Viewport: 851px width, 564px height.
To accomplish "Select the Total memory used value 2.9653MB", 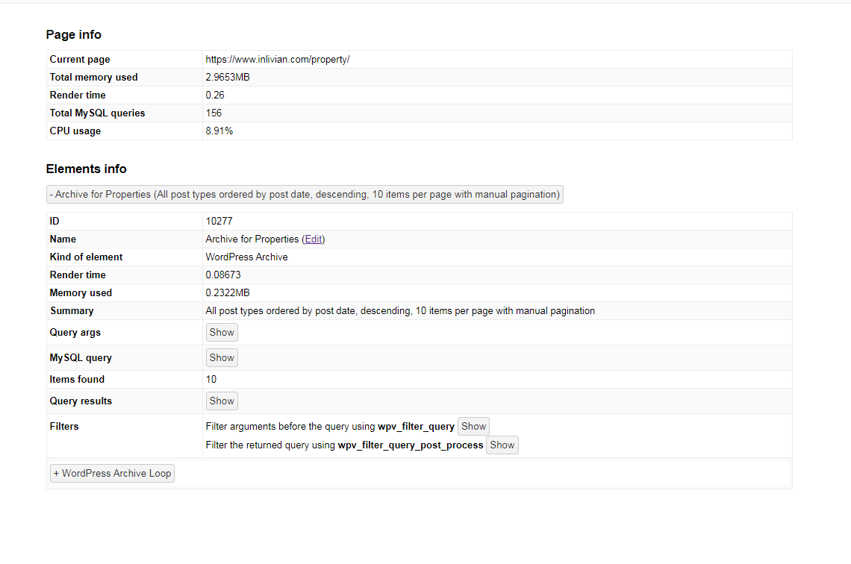I will point(228,78).
